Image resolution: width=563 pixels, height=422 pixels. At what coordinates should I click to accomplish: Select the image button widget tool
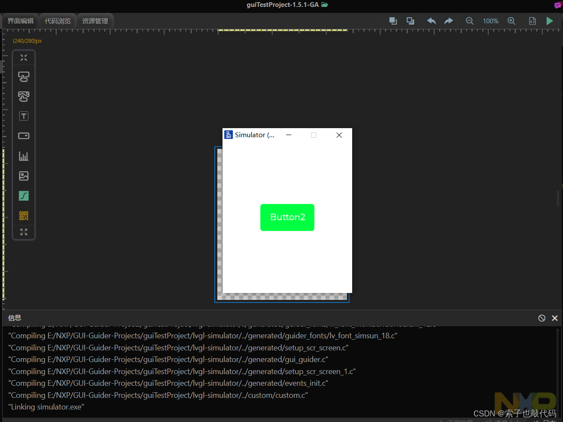[x=24, y=97]
